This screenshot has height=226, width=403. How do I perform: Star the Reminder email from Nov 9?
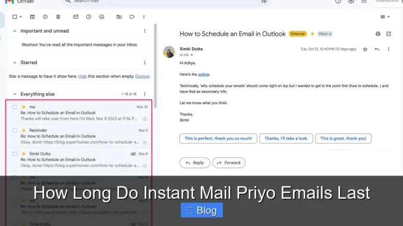144,142
